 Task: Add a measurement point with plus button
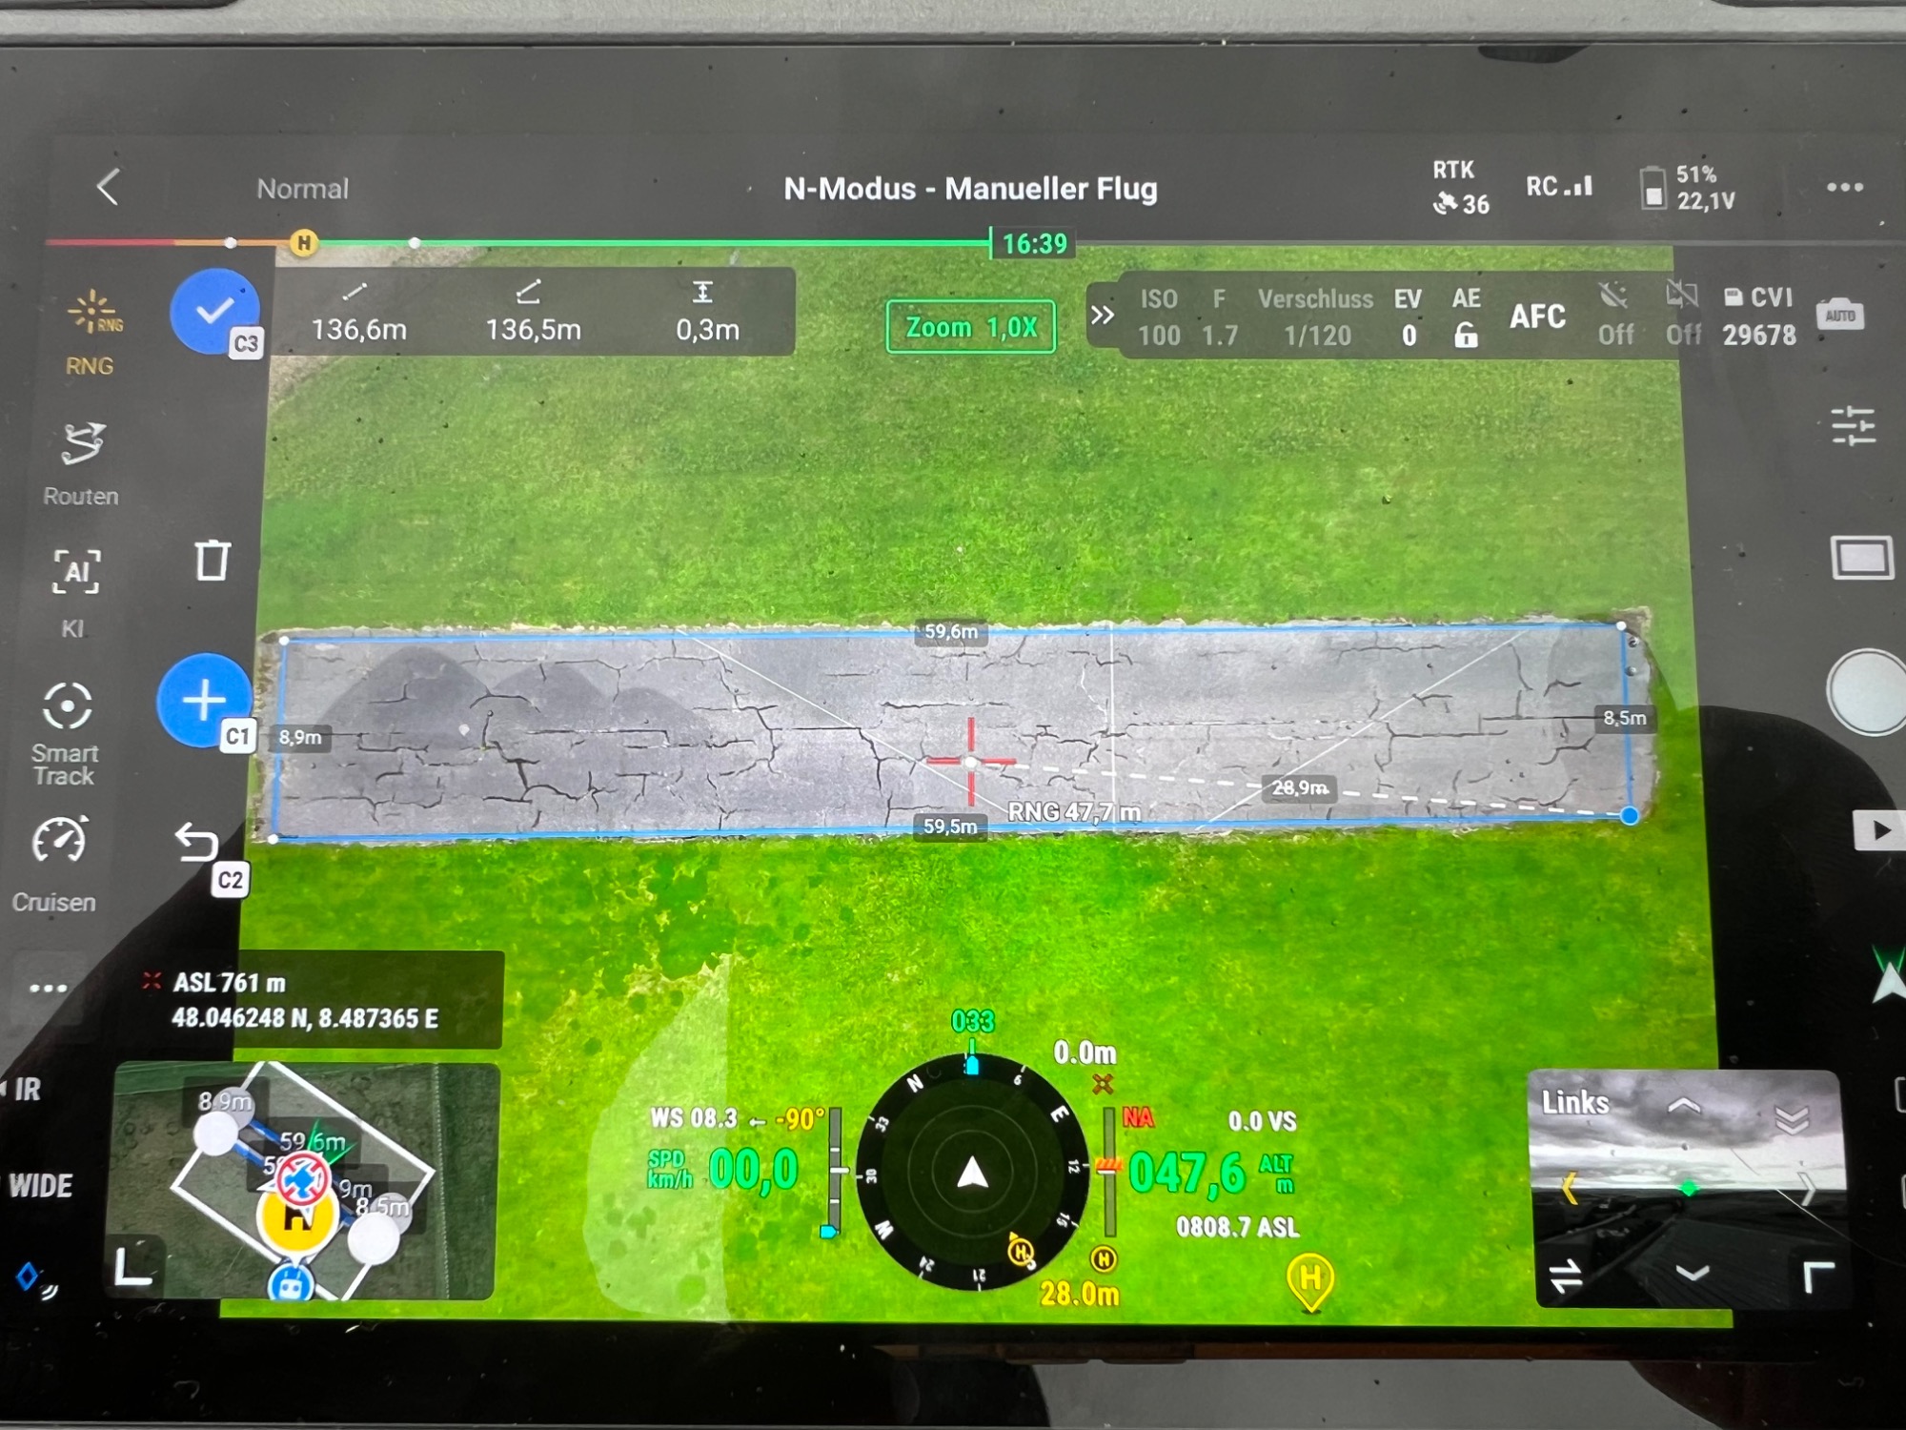tap(204, 701)
